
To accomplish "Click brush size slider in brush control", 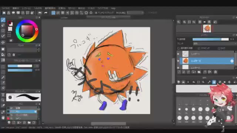I will [x=20, y=66].
